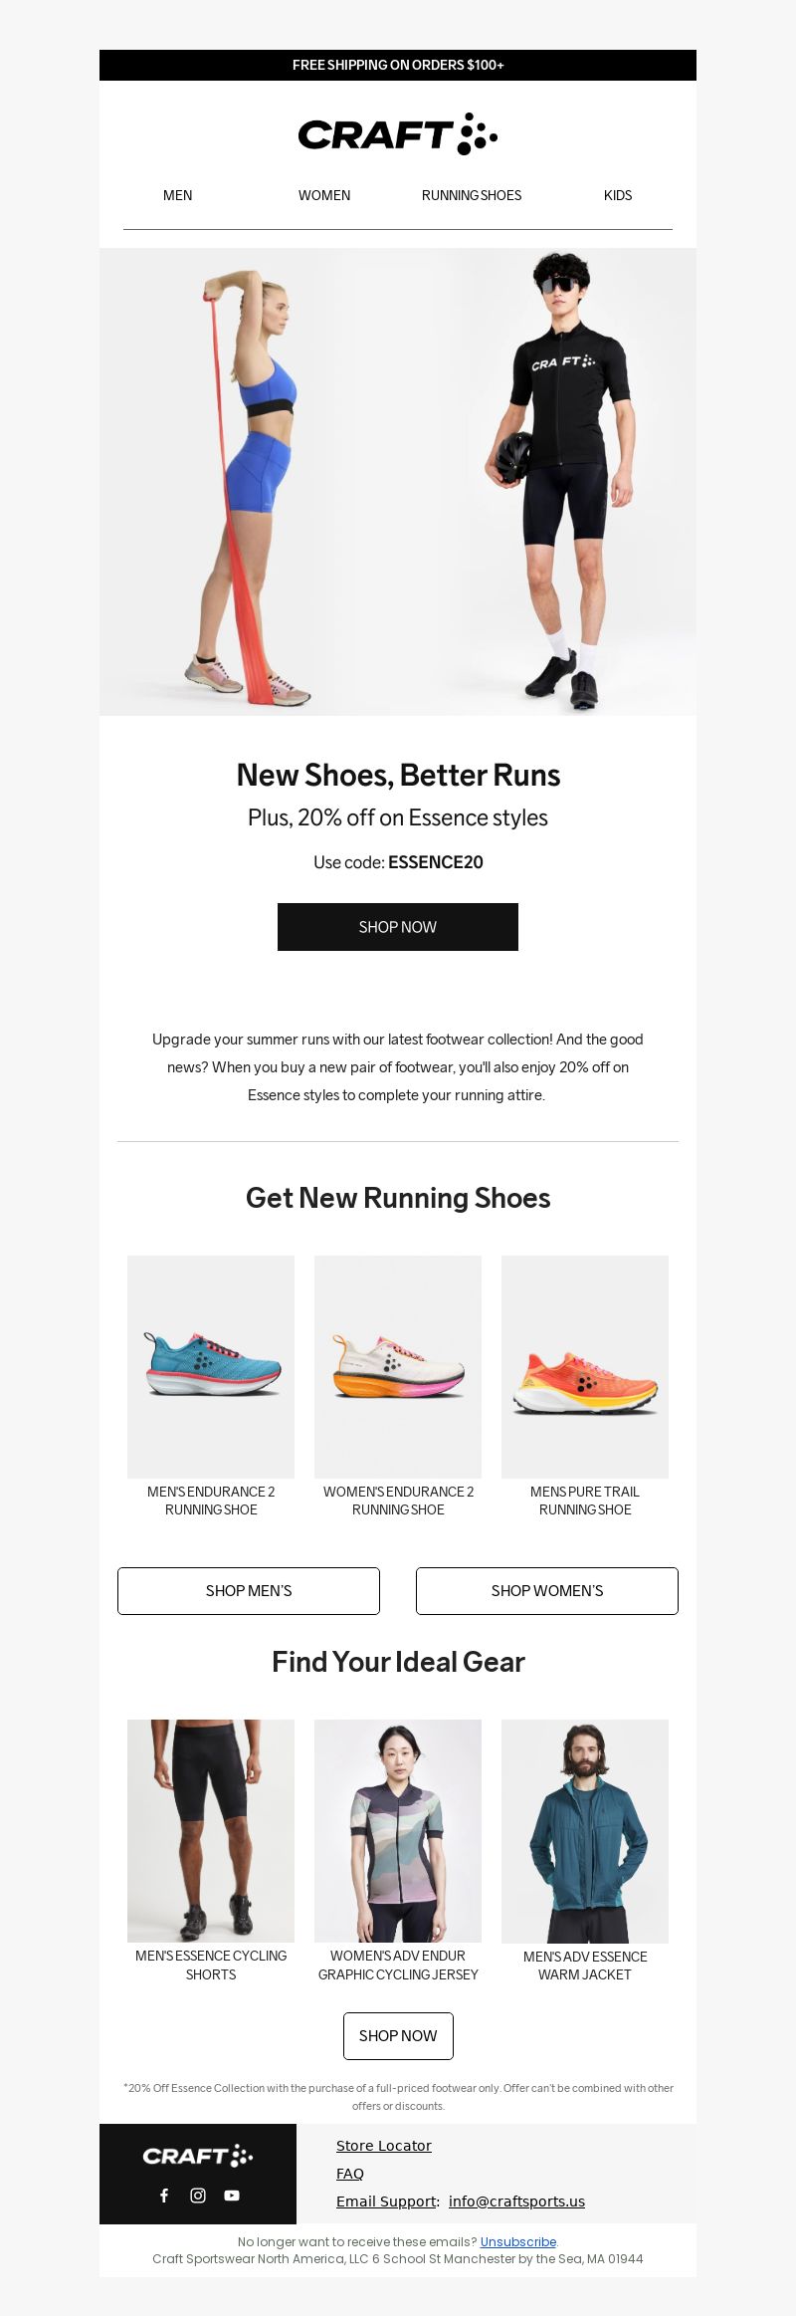Viewport: 796px width, 2316px height.
Task: Click the white Craft logo in footer
Action: click(198, 2156)
